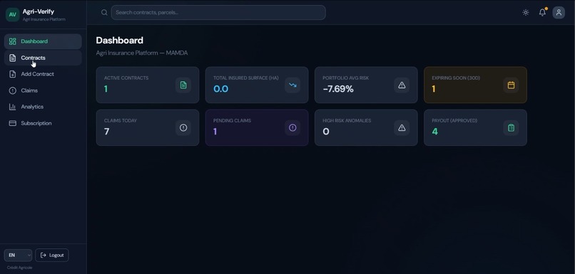Click the Subscription card icon
The width and height of the screenshot is (575, 274).
[x=12, y=123]
